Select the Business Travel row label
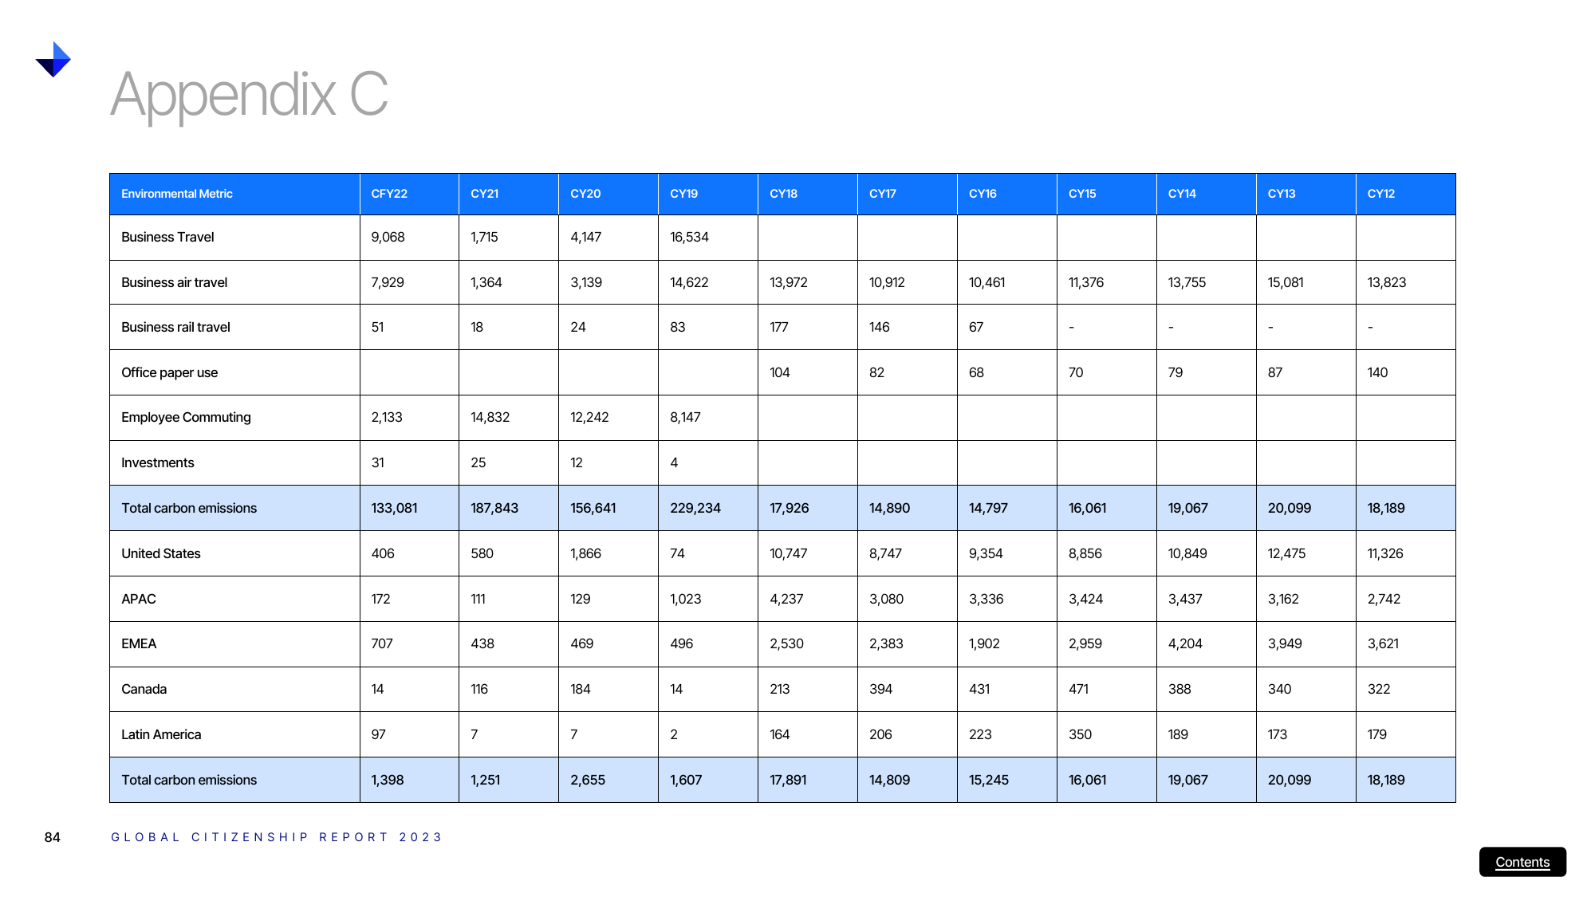The height and width of the screenshot is (897, 1595). pos(167,237)
